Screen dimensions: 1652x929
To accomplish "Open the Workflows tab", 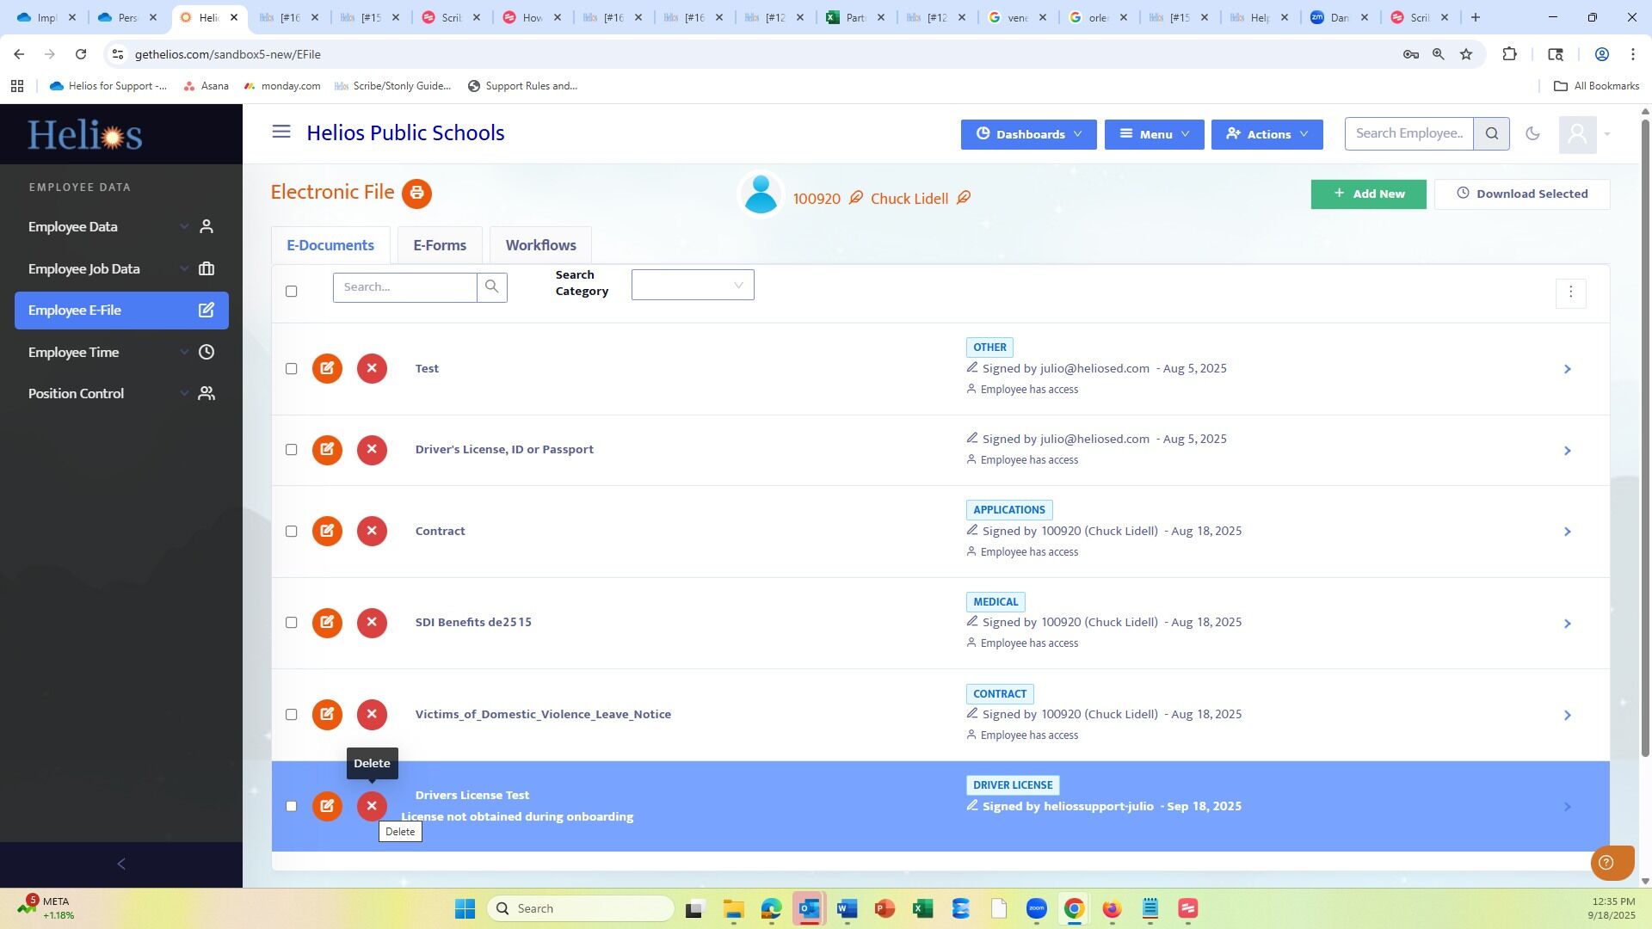I will click(540, 245).
